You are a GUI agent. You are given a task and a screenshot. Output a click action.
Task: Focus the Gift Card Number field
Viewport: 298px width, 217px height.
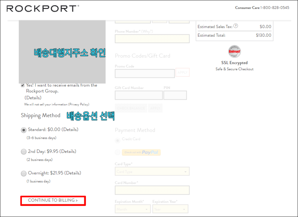click(139, 95)
